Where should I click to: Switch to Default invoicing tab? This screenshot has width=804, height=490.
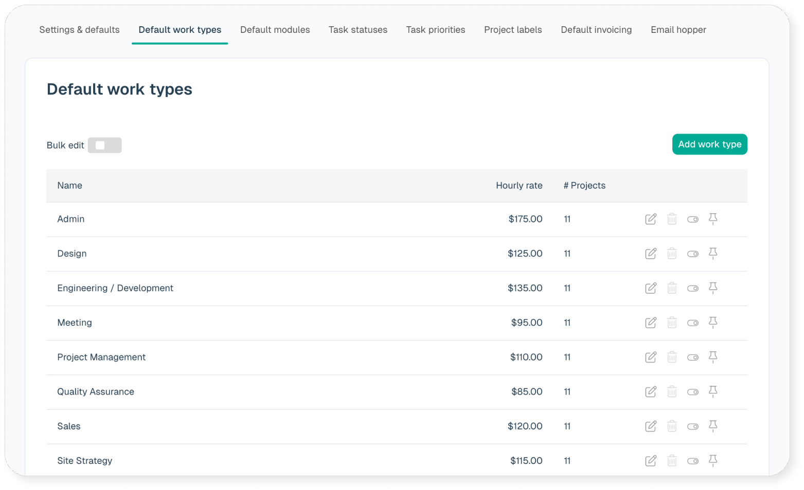(596, 30)
